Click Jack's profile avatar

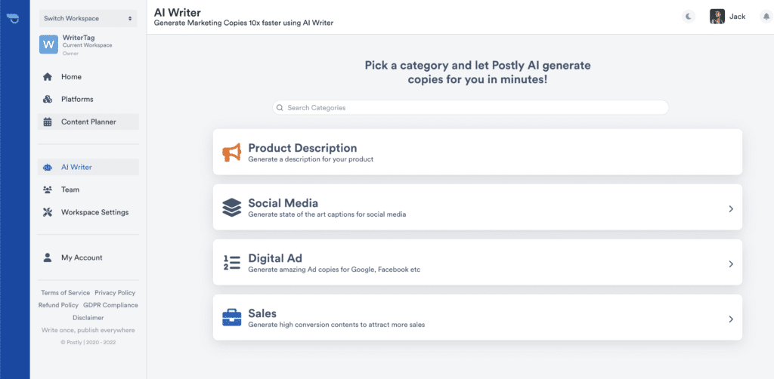pos(717,17)
